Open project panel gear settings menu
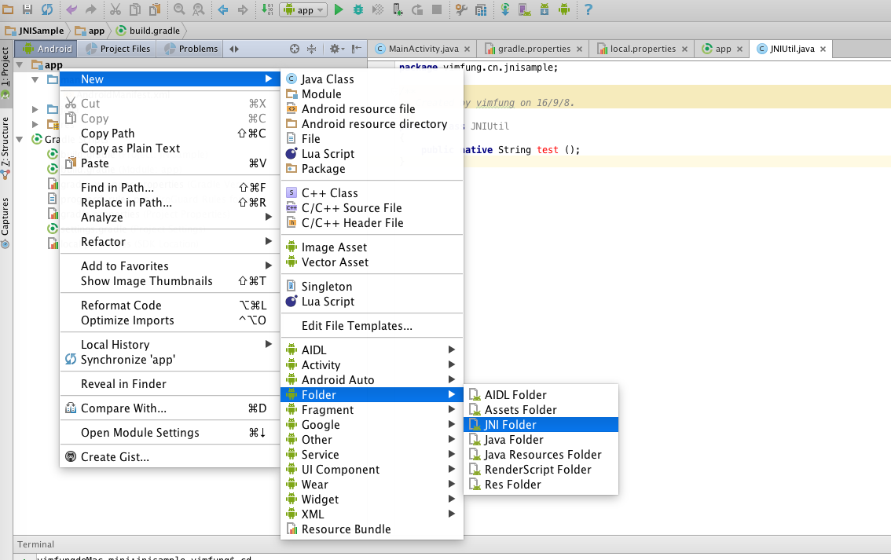This screenshot has height=560, width=891. click(335, 49)
